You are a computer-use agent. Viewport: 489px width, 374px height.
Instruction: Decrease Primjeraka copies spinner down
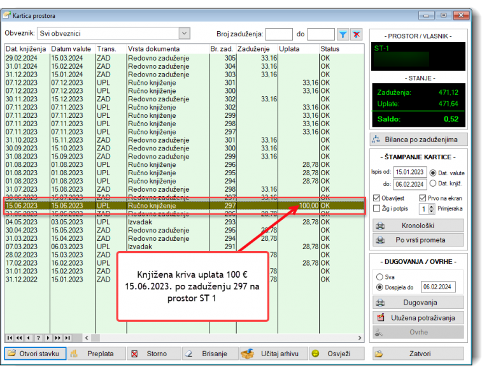pyautogui.click(x=432, y=212)
